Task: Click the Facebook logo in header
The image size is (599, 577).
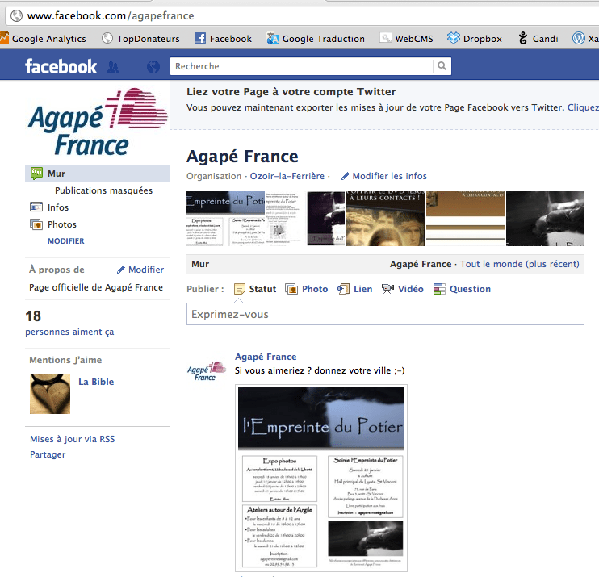Action: pos(61,66)
